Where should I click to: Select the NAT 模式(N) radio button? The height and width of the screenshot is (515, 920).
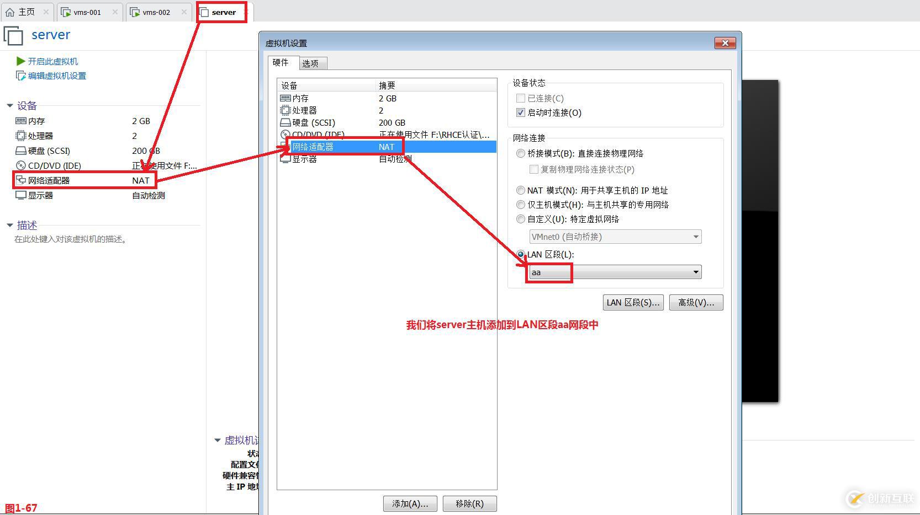tap(520, 190)
